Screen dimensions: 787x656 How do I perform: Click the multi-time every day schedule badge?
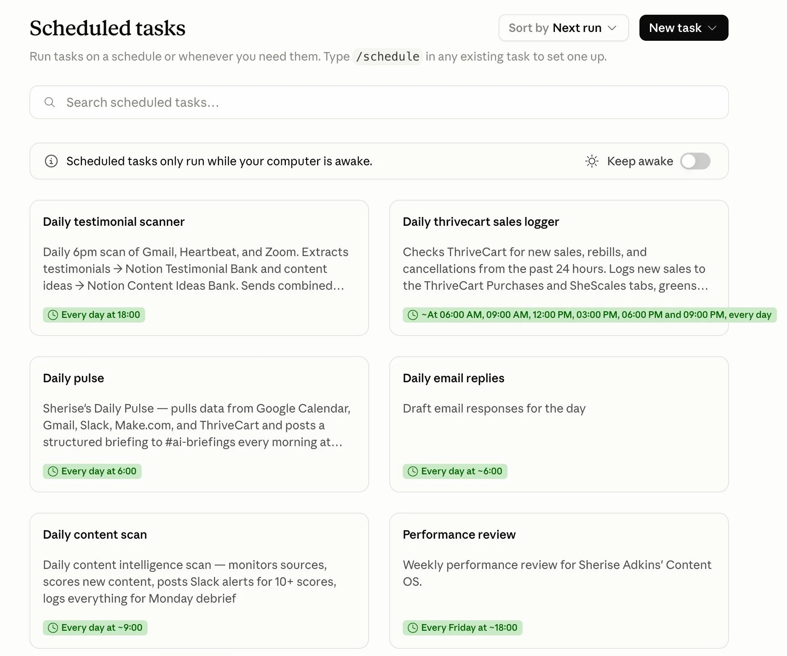[589, 315]
